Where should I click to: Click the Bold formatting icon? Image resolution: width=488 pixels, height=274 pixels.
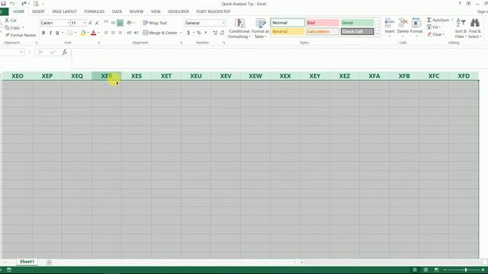(x=43, y=33)
